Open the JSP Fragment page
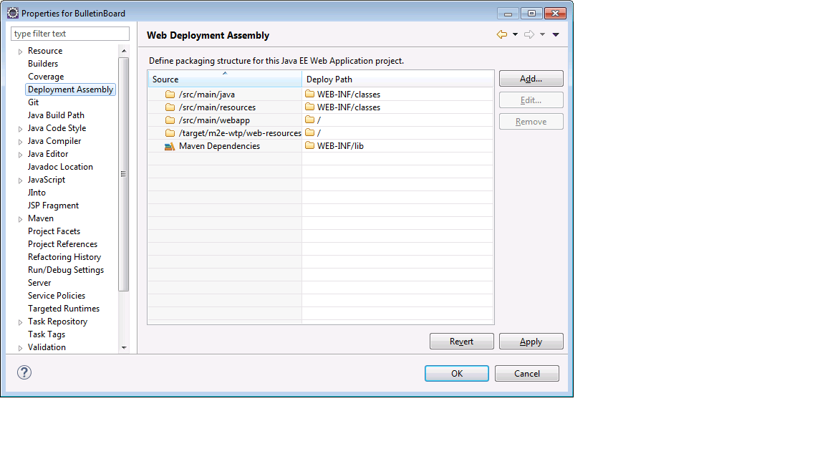Image resolution: width=825 pixels, height=464 pixels. [53, 206]
